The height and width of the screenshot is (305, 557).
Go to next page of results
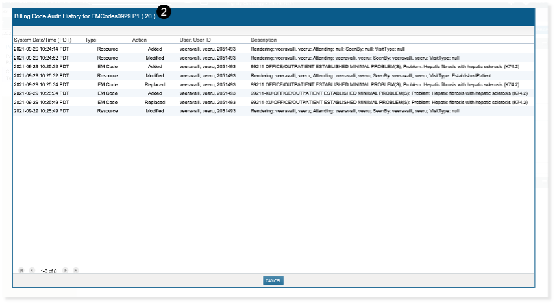click(65, 270)
